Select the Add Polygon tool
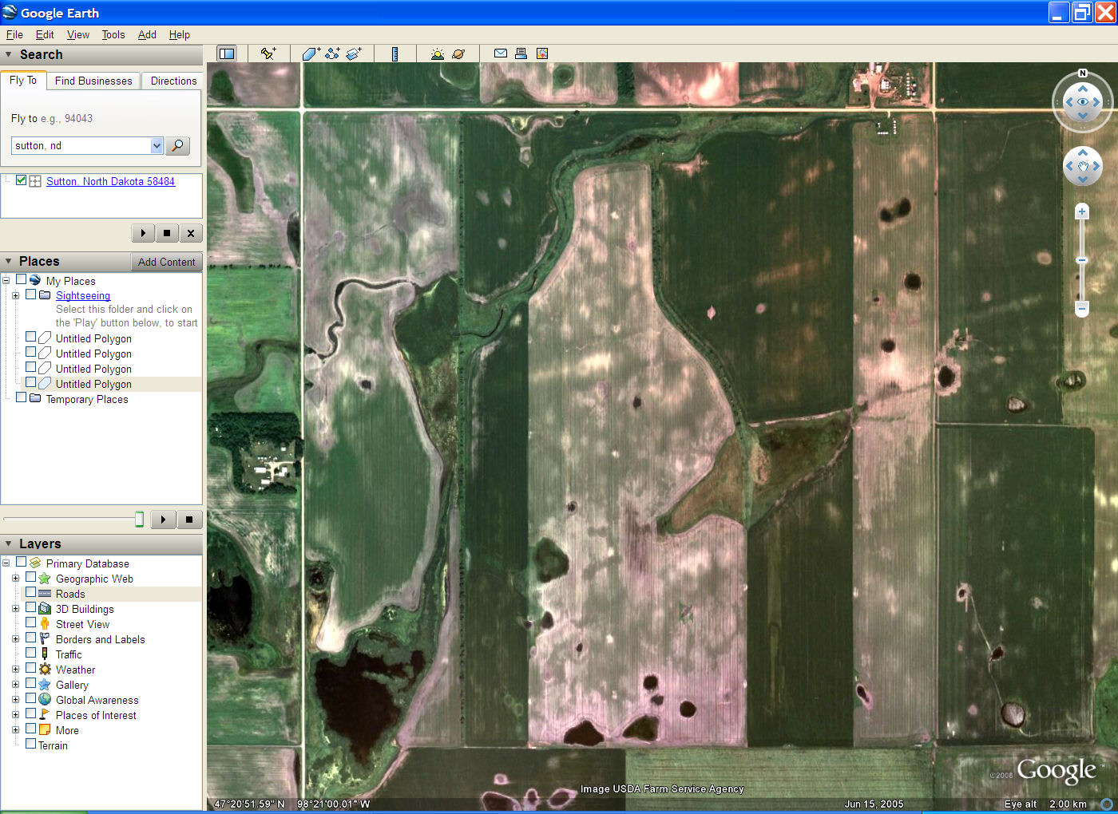The height and width of the screenshot is (814, 1118). tap(311, 53)
